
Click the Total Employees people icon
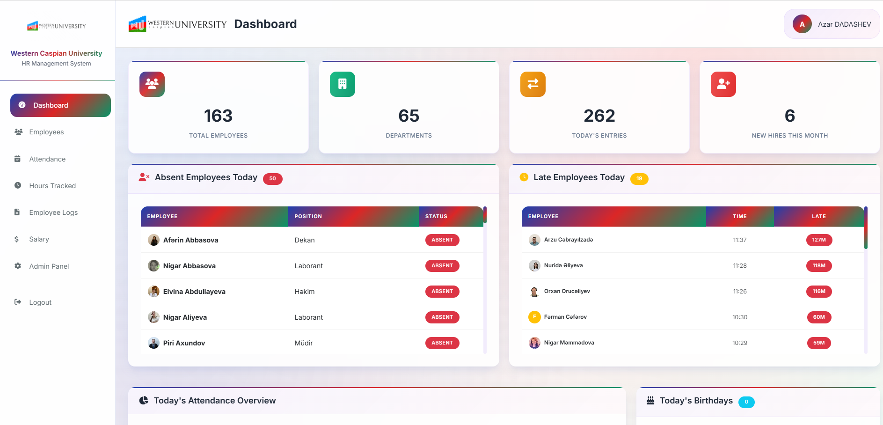[152, 84]
